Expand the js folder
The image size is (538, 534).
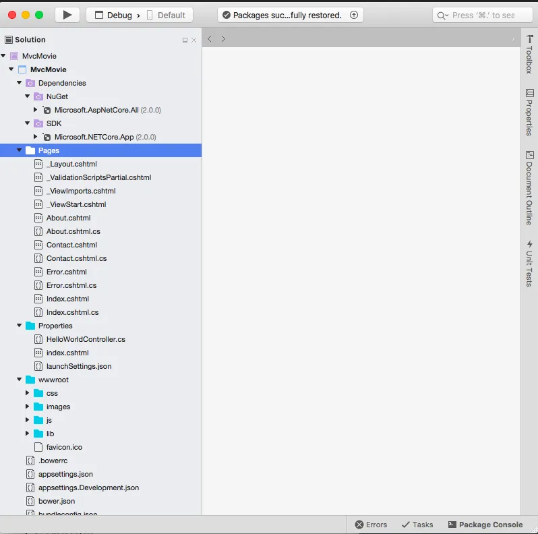coord(28,420)
